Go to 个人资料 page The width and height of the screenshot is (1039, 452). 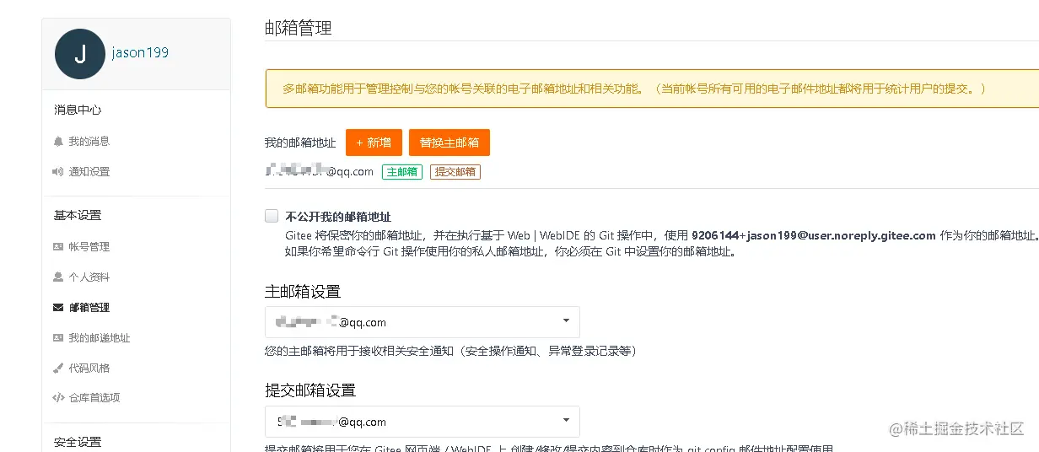[89, 277]
